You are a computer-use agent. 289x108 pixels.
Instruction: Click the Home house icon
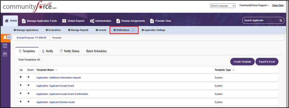click(x=7, y=21)
